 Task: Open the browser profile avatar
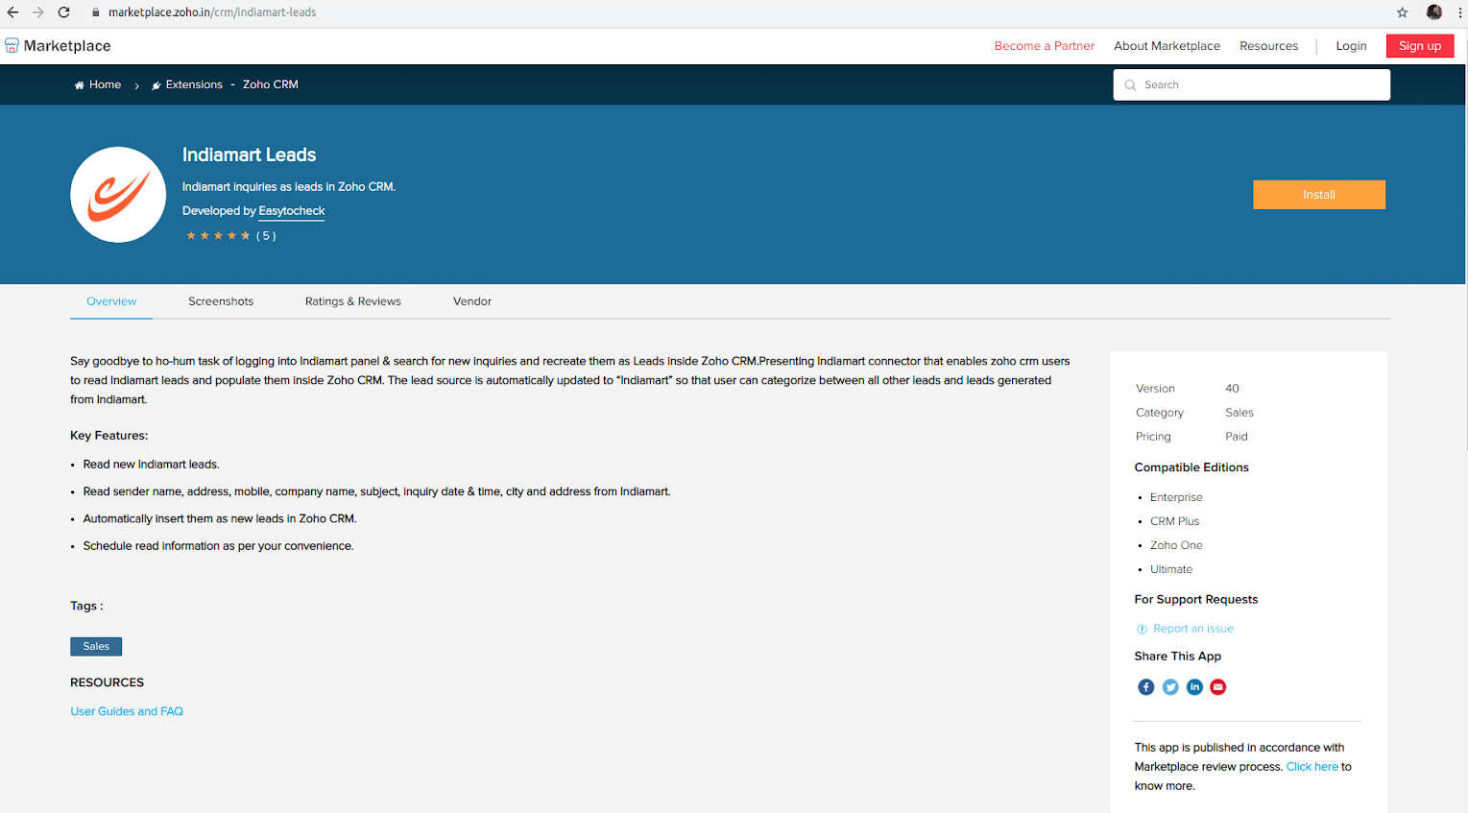coord(1434,12)
